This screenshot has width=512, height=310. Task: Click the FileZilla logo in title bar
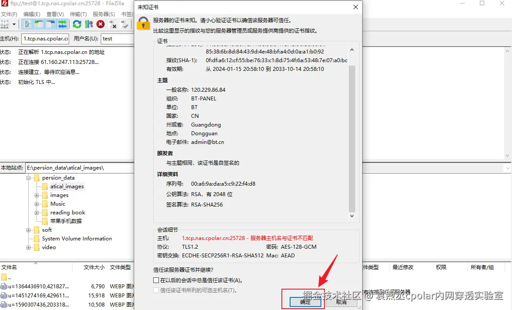click(5, 3)
